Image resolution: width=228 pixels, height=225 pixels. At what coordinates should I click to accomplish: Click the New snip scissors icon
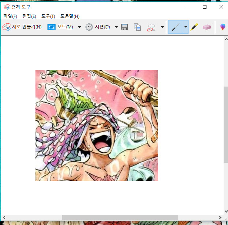(7, 27)
